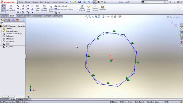This screenshot has width=183, height=103.
Task: Open dropdown arrow next to Rectangle tool
Action: tap(20, 9)
